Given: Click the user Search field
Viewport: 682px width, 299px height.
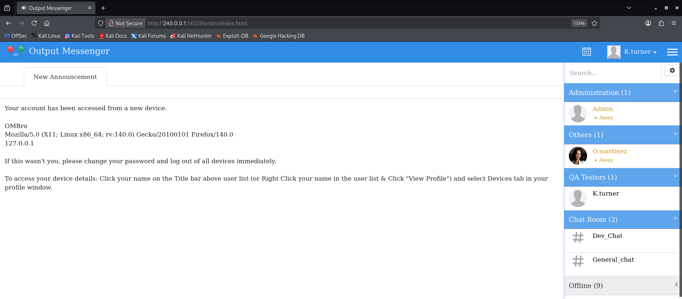Looking at the screenshot, I should coord(613,73).
